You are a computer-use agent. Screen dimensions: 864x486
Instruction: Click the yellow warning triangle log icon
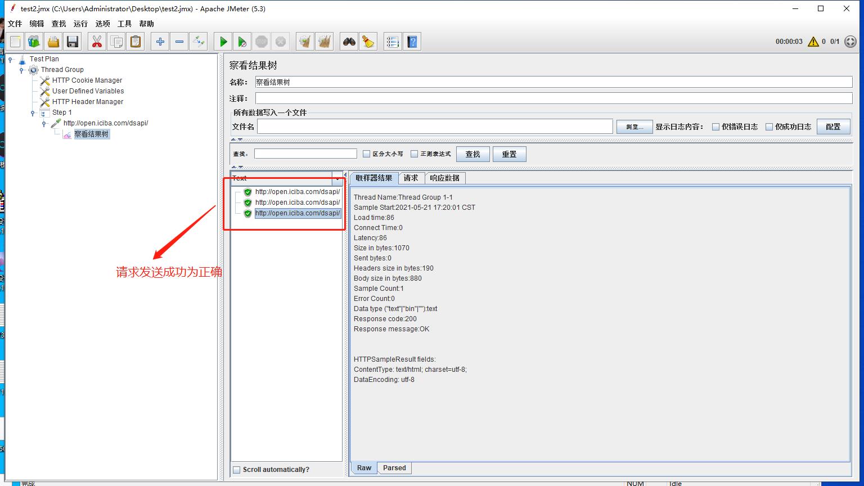pos(813,42)
